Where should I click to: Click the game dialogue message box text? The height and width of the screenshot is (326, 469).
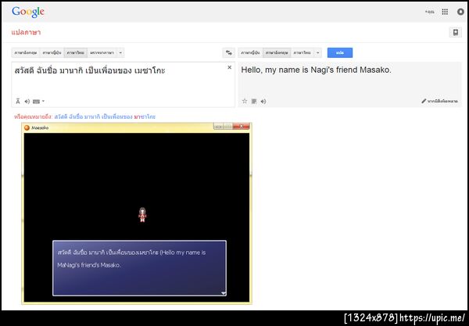click(131, 259)
